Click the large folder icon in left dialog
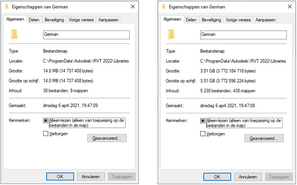Image resolution: width=297 pixels, height=185 pixels. click(14, 34)
